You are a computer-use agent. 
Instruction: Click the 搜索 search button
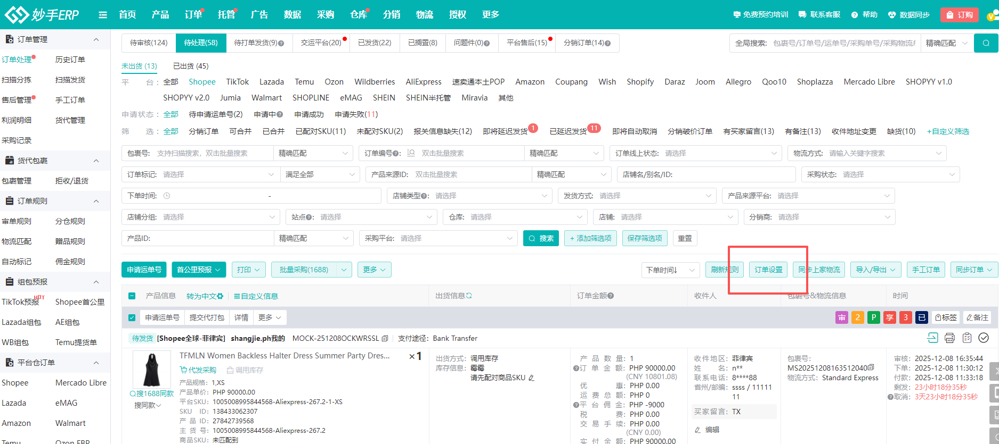pos(541,238)
